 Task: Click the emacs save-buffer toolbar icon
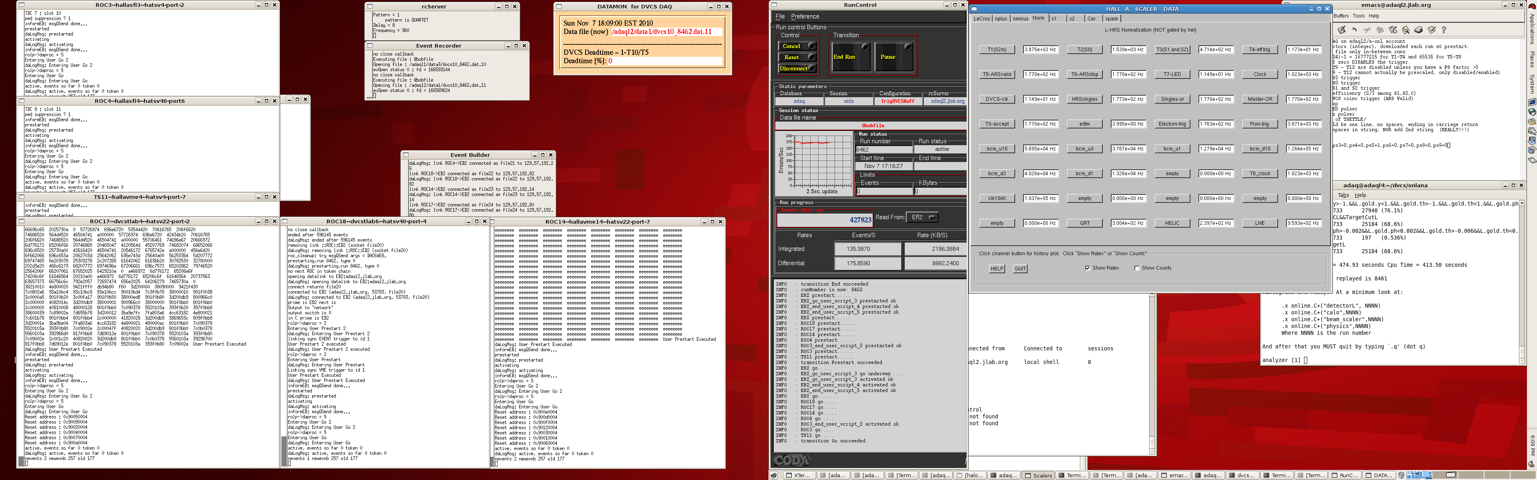(x=1341, y=30)
